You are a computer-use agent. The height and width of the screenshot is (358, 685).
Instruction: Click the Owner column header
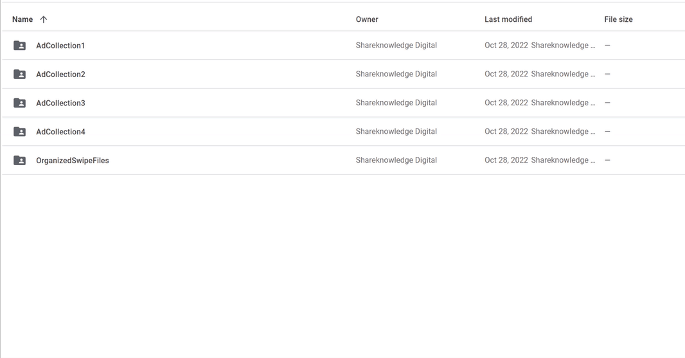[367, 19]
